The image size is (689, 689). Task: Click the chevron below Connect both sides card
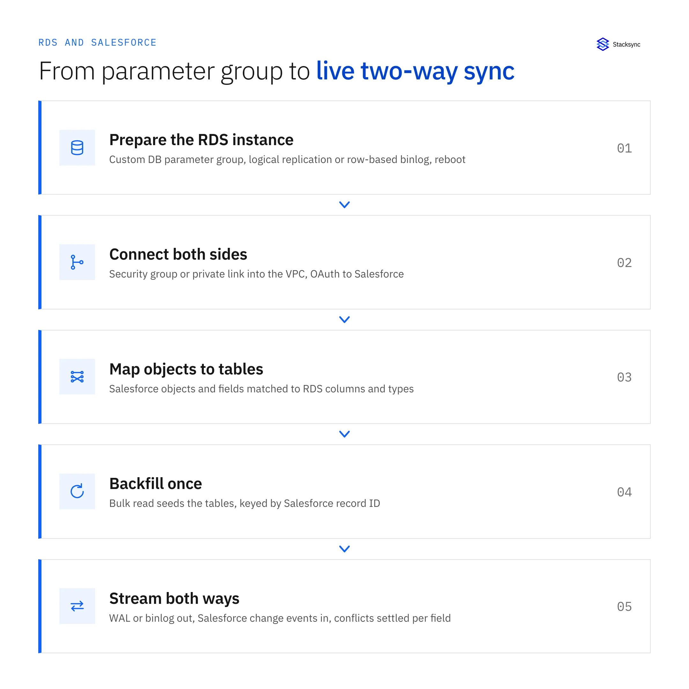pos(344,320)
